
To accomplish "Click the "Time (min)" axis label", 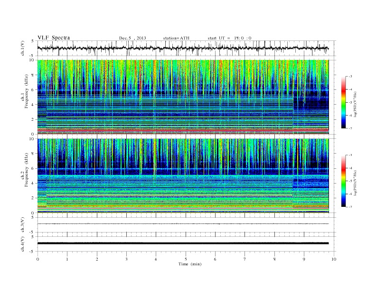I will (190, 264).
